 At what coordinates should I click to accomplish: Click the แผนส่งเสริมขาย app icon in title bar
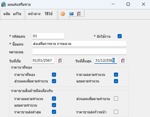click(4, 4)
